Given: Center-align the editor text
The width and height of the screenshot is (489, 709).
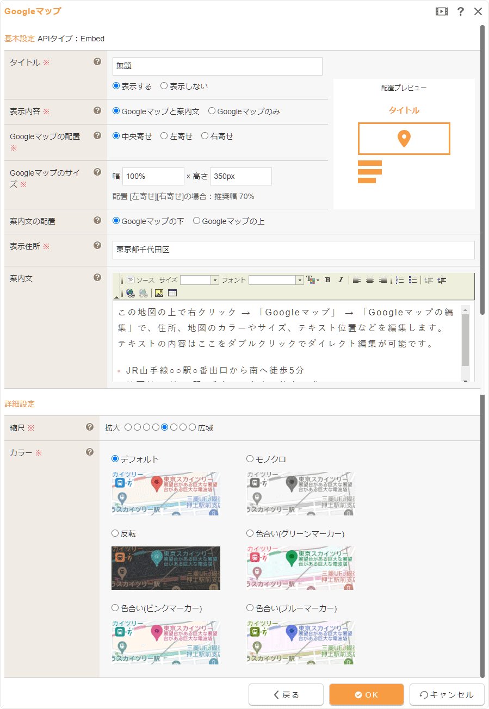Looking at the screenshot, I should click(369, 280).
